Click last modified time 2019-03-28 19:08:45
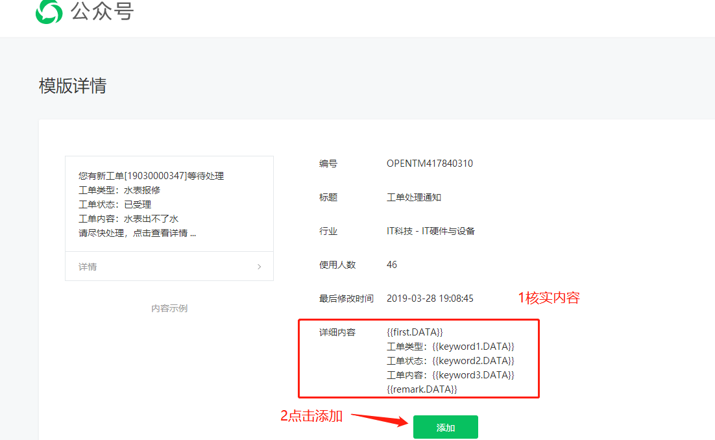715x440 pixels. click(430, 298)
